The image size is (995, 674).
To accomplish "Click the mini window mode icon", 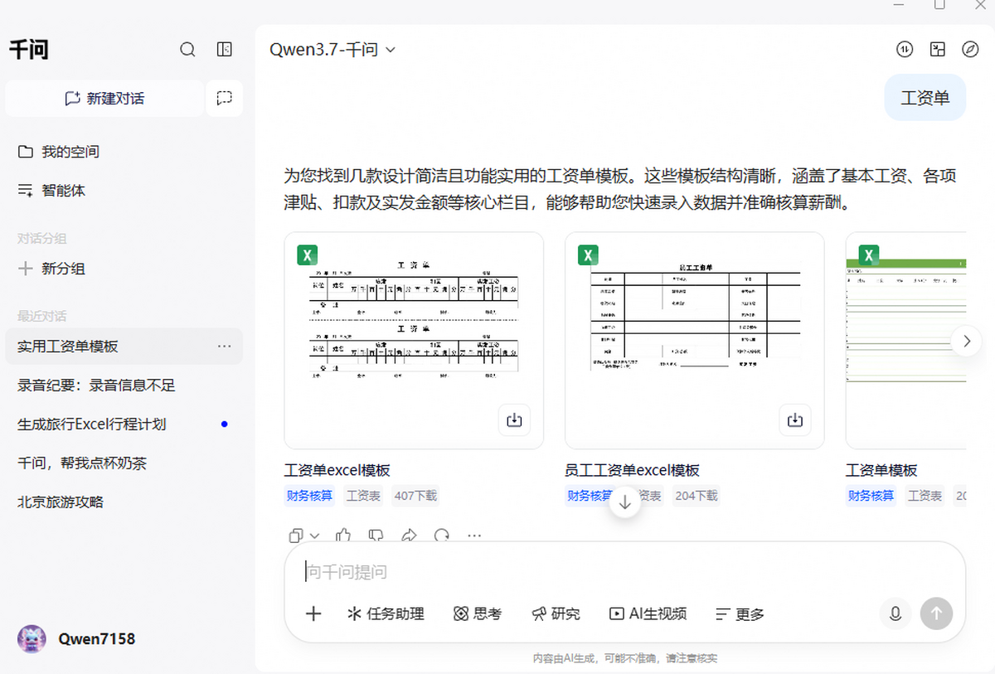I will tap(938, 50).
